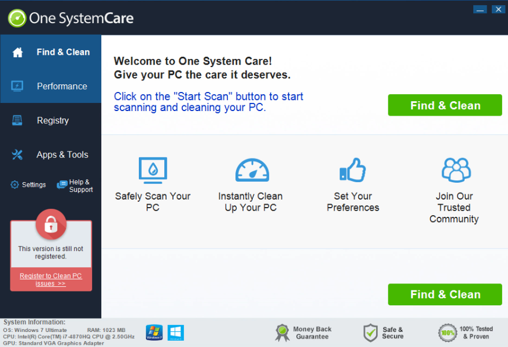Follow the Register to Clean PC issues link

coord(51,279)
